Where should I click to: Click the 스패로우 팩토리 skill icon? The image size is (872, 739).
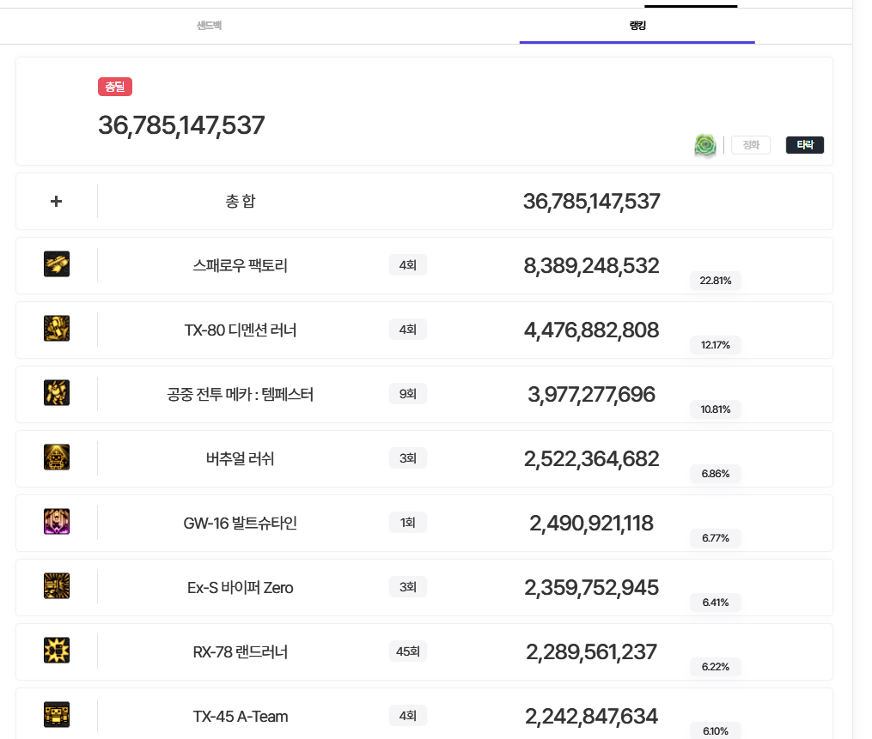tap(57, 264)
